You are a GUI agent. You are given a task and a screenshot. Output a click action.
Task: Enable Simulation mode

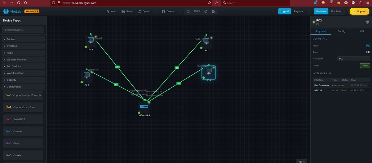(x=336, y=11)
